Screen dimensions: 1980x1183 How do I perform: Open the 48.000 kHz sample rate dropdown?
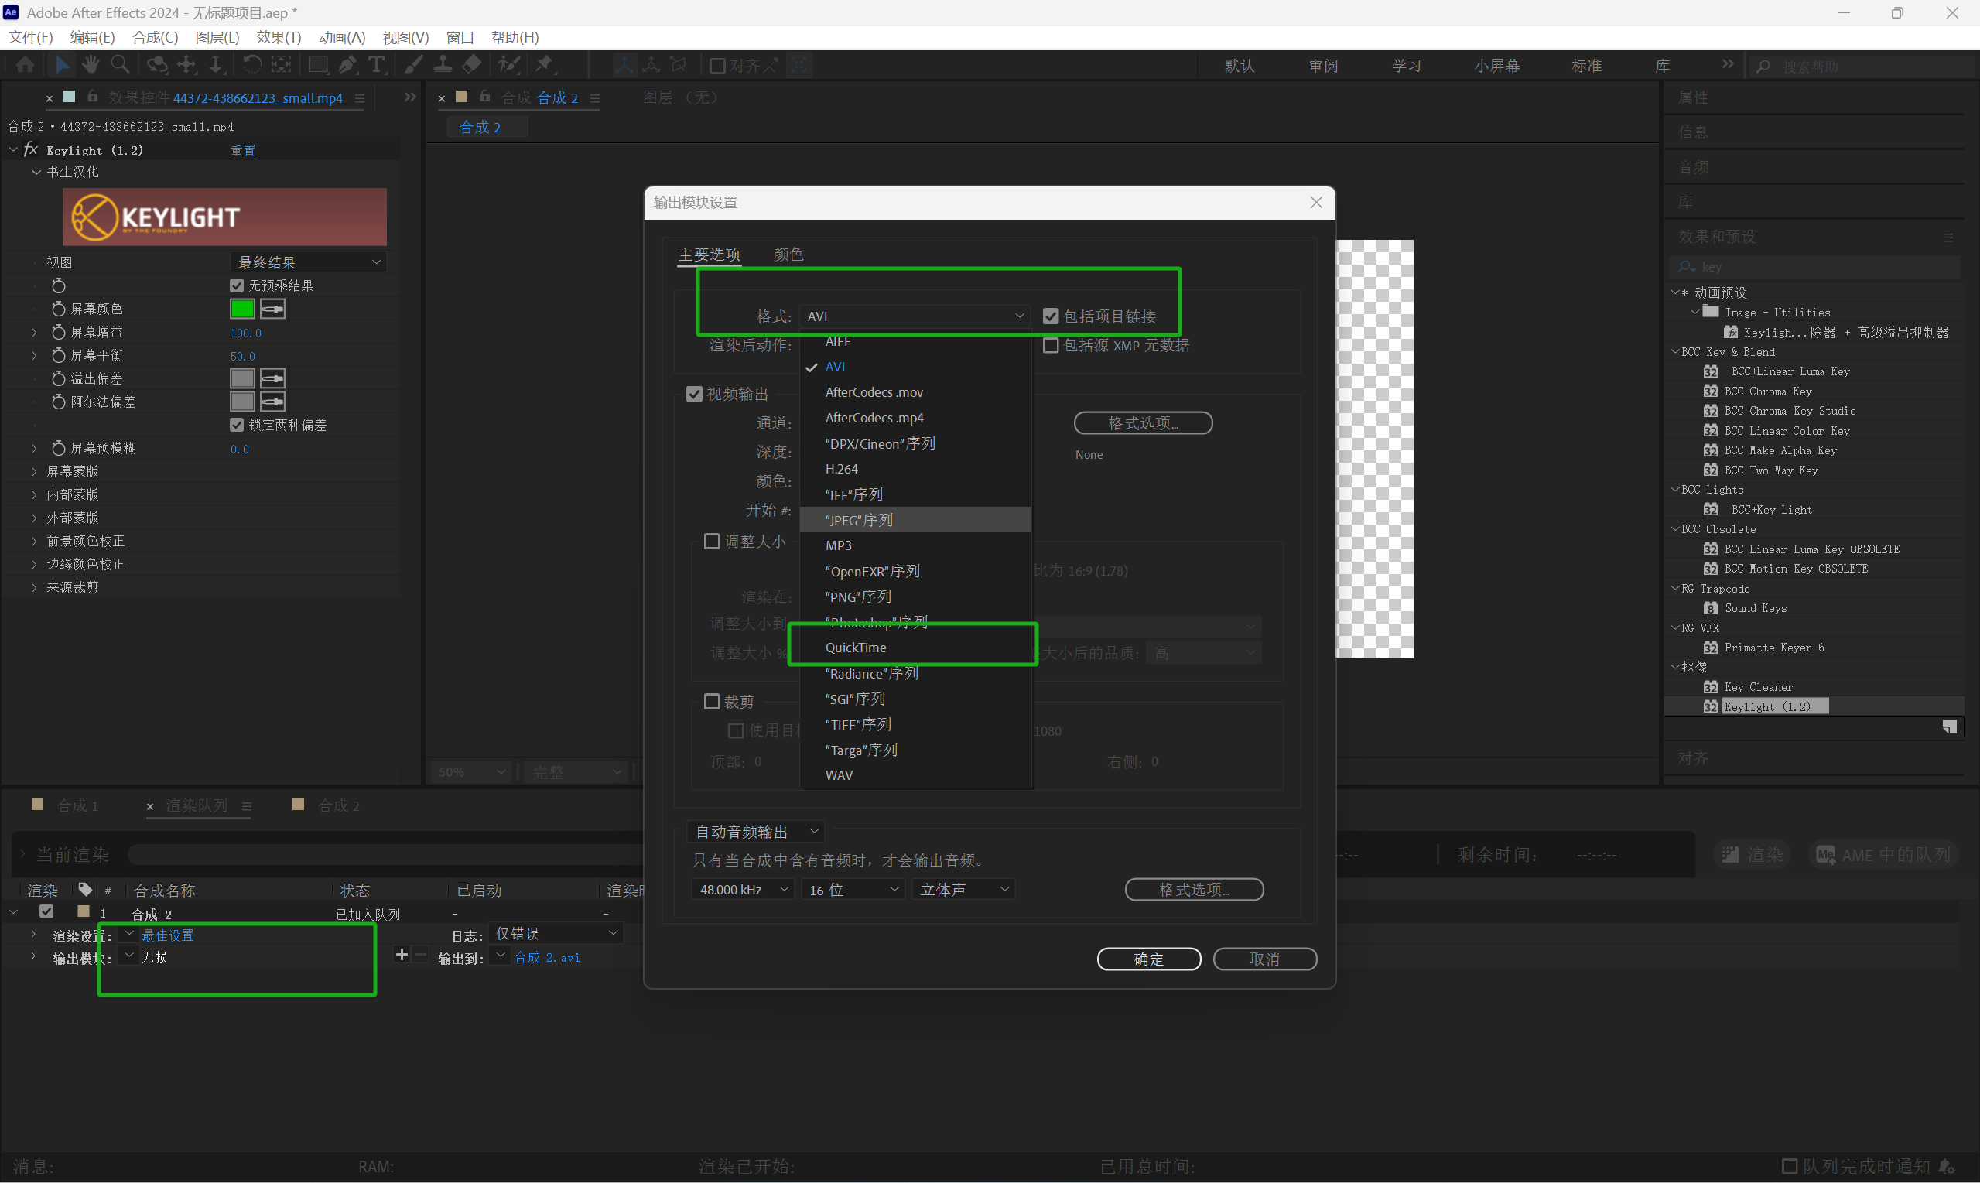pos(743,890)
